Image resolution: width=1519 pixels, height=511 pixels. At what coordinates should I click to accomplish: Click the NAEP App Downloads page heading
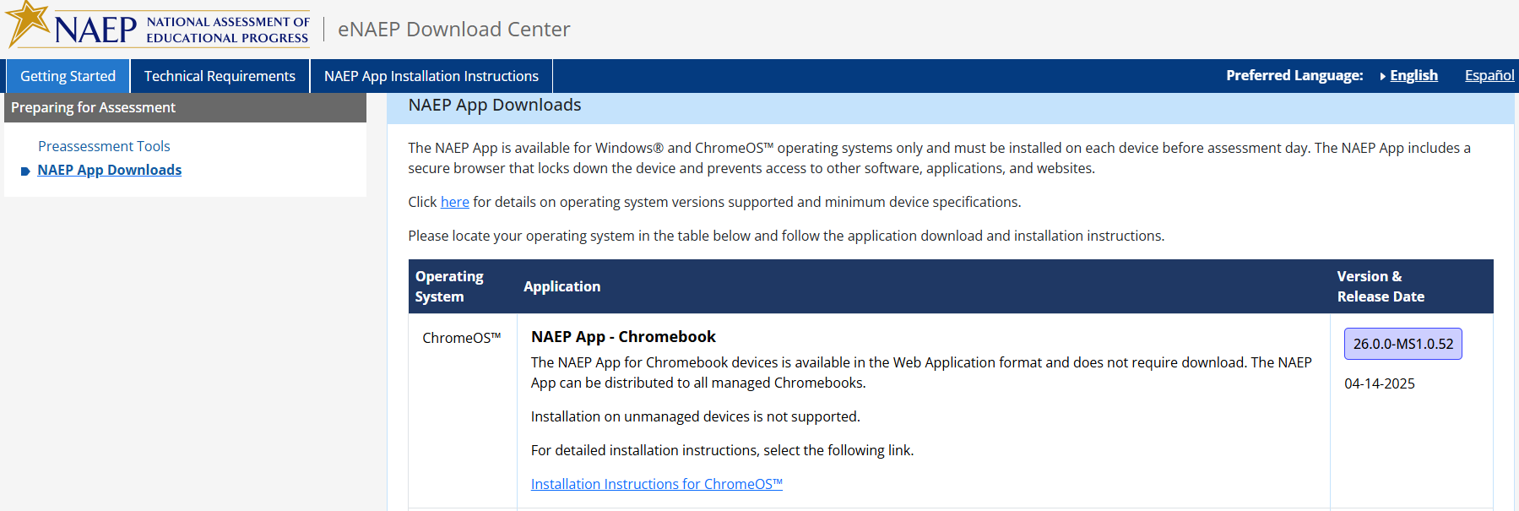pyautogui.click(x=494, y=105)
